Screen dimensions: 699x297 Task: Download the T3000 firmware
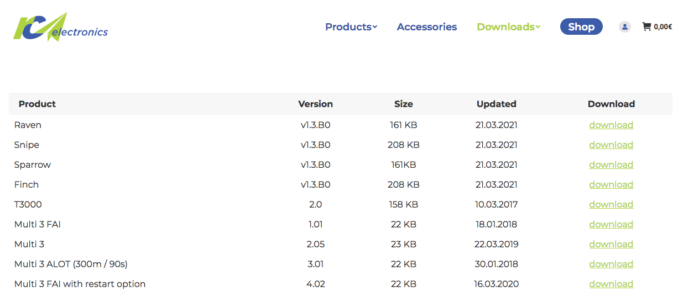pos(611,204)
